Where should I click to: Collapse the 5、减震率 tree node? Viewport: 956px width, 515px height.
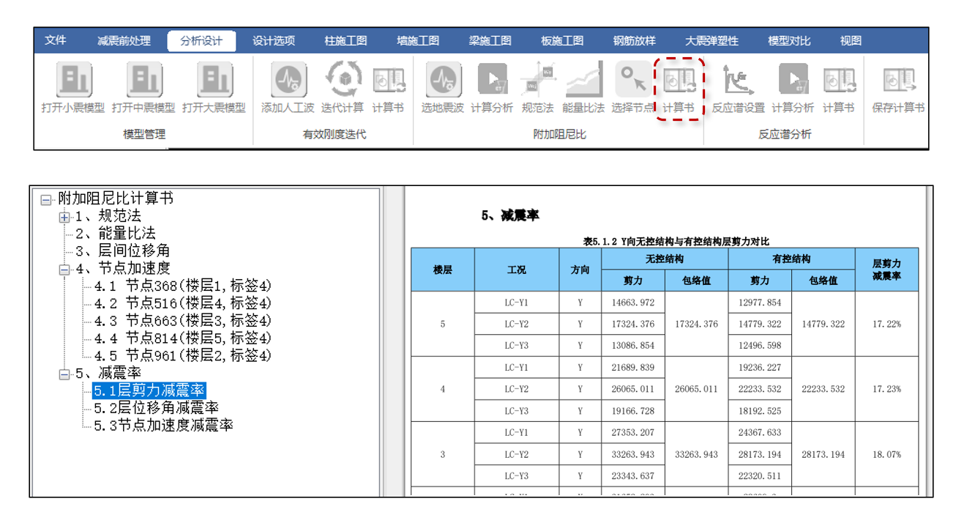64,375
